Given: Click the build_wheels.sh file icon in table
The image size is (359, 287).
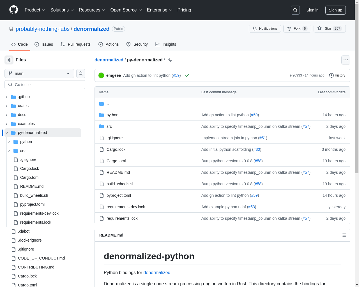Looking at the screenshot, I should 102,184.
